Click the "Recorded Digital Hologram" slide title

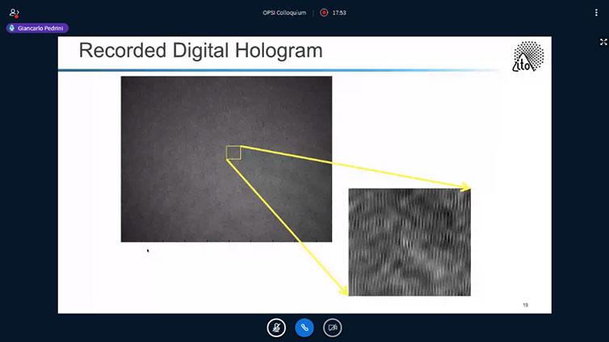(x=200, y=52)
